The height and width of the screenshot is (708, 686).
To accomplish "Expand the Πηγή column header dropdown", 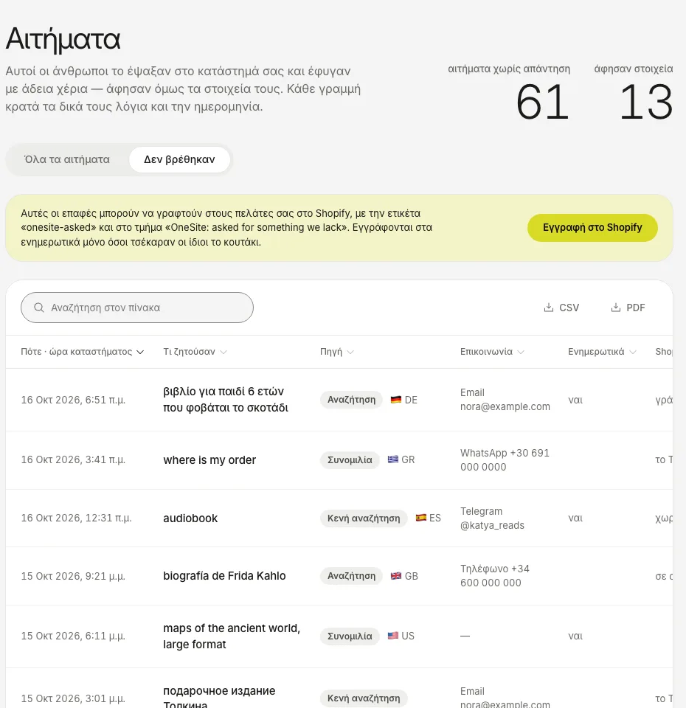I will point(350,353).
